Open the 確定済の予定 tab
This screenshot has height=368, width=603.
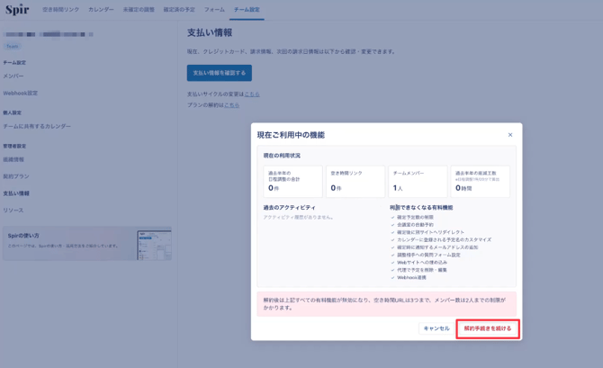click(x=179, y=10)
